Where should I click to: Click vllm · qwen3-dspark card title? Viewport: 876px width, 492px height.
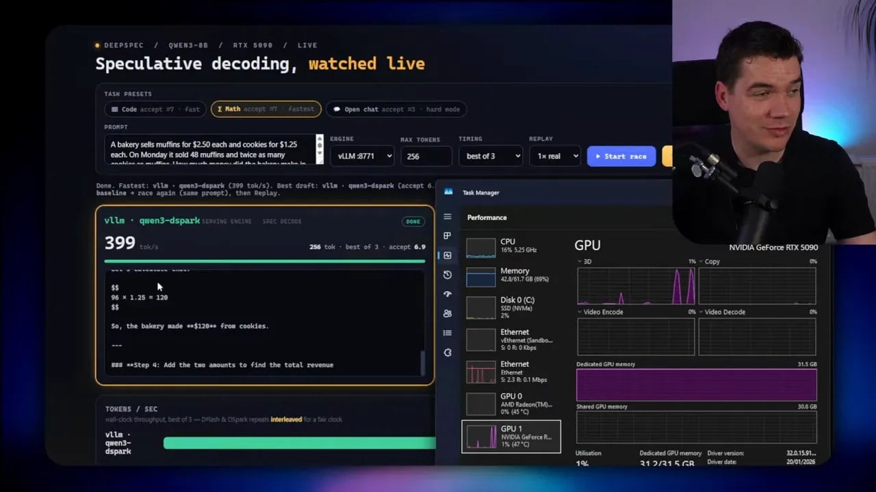coord(152,221)
